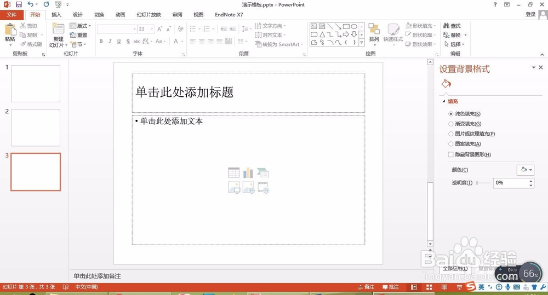
Task: Insert video icon in placeholder
Action: (263, 188)
